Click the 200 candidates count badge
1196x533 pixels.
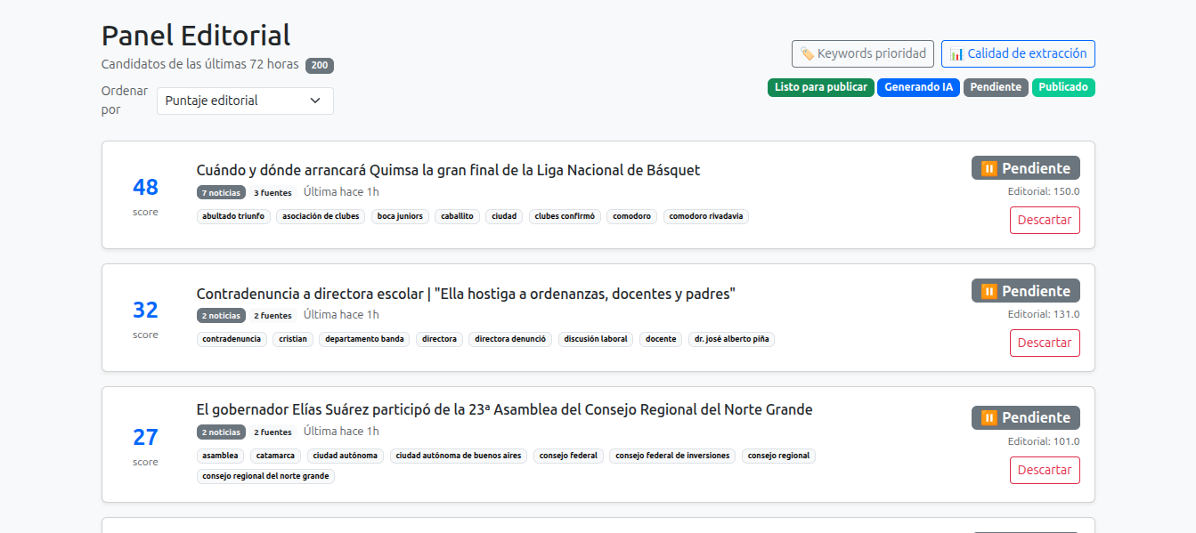(x=320, y=65)
